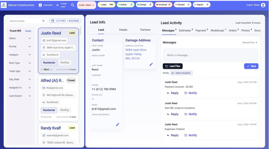Image resolution: width=269 pixels, height=149 pixels.
Task: Filter by Invoiced status pill
Action: pyautogui.click(x=164, y=5)
